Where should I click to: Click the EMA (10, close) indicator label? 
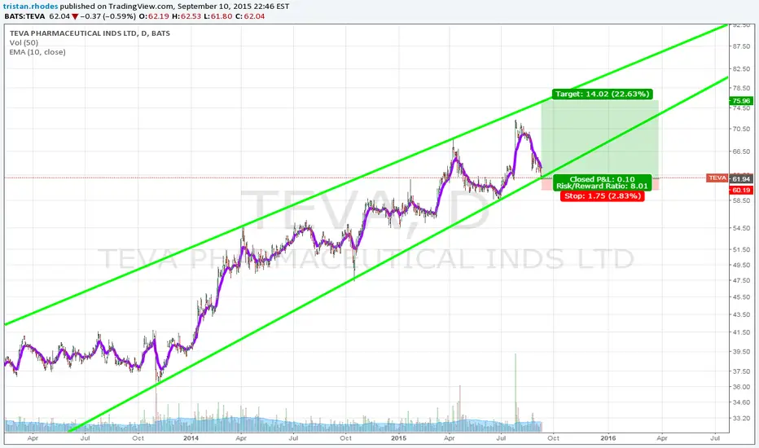(x=37, y=52)
